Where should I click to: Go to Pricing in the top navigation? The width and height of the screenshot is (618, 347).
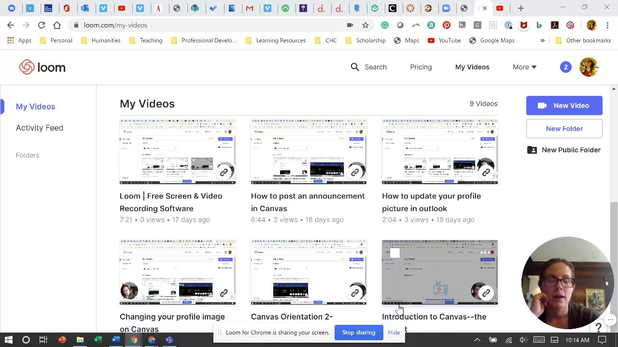pyautogui.click(x=421, y=67)
